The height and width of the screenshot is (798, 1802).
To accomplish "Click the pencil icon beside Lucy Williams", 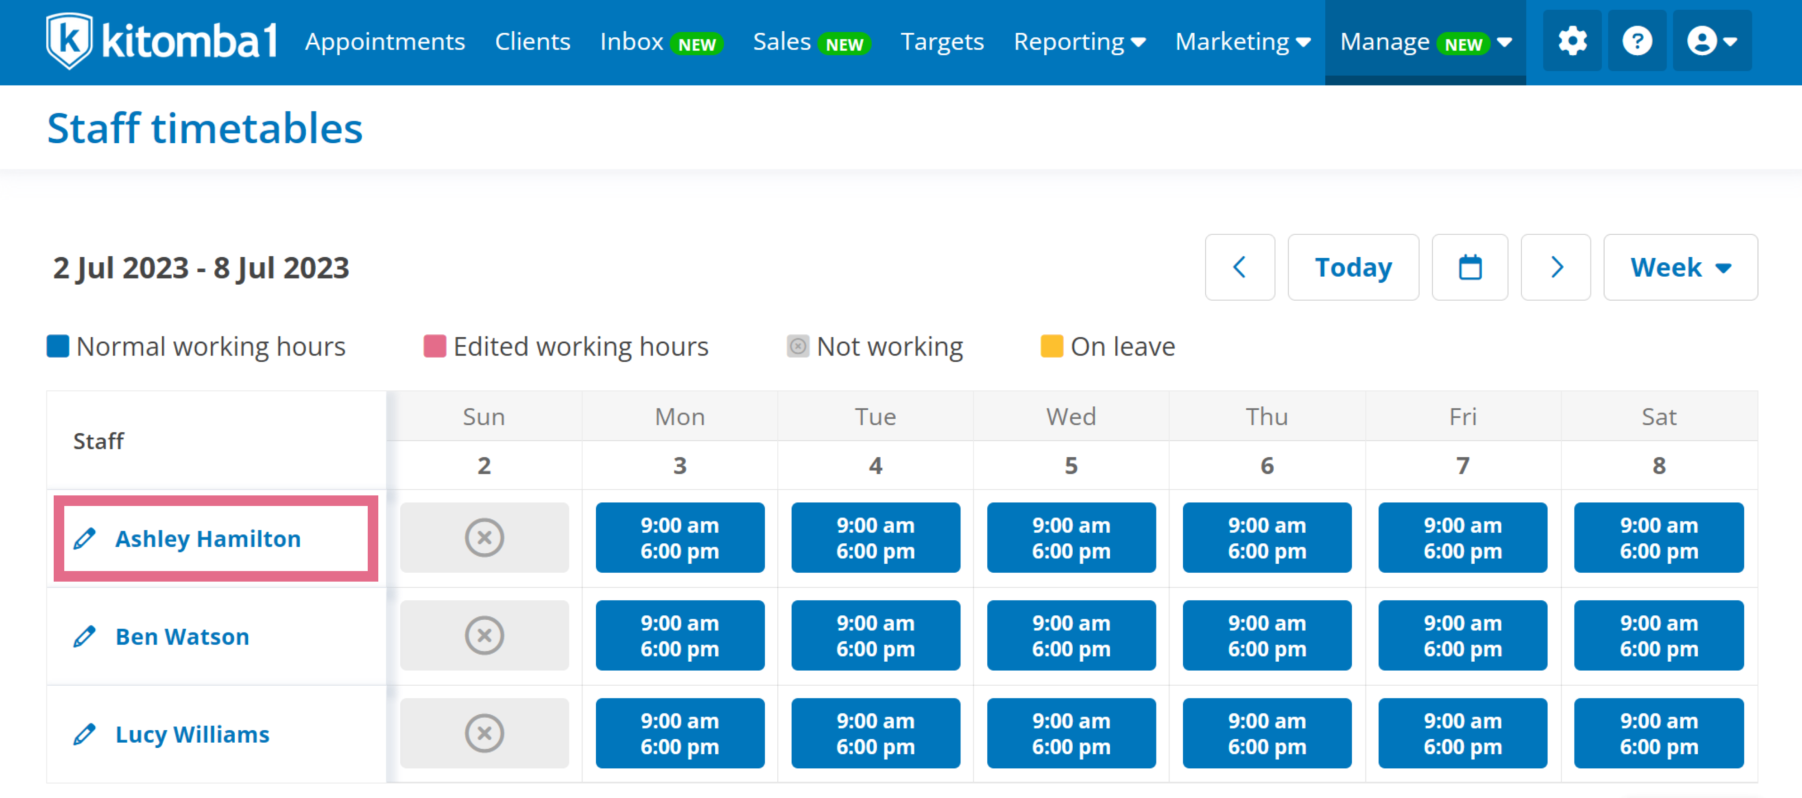I will coord(85,735).
